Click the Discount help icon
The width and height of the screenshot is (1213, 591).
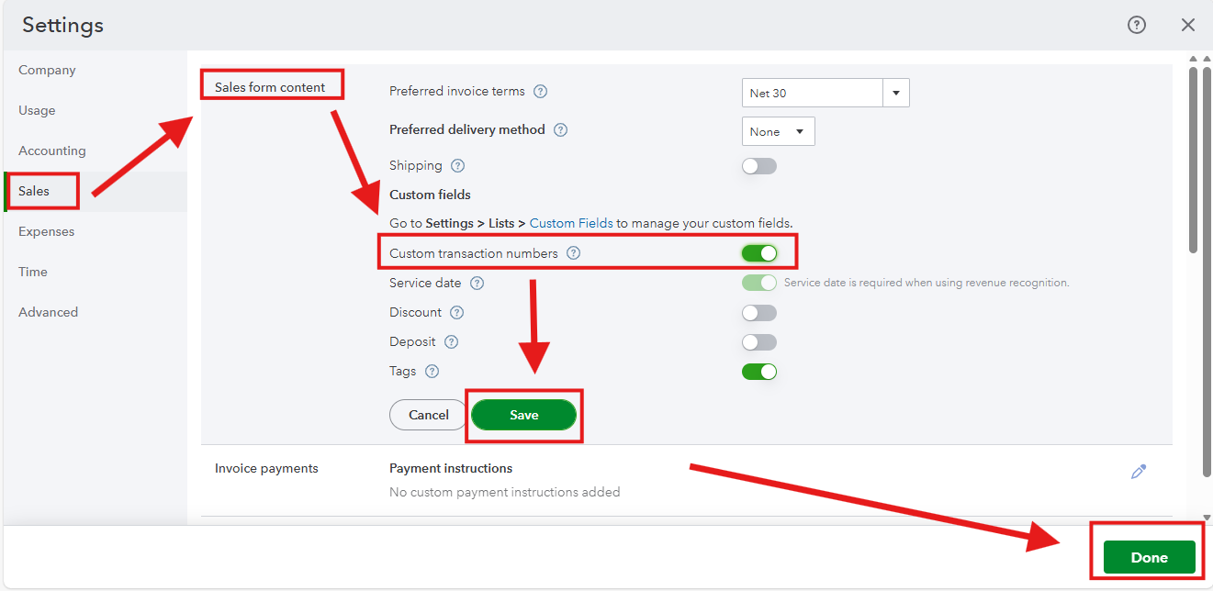[457, 313]
